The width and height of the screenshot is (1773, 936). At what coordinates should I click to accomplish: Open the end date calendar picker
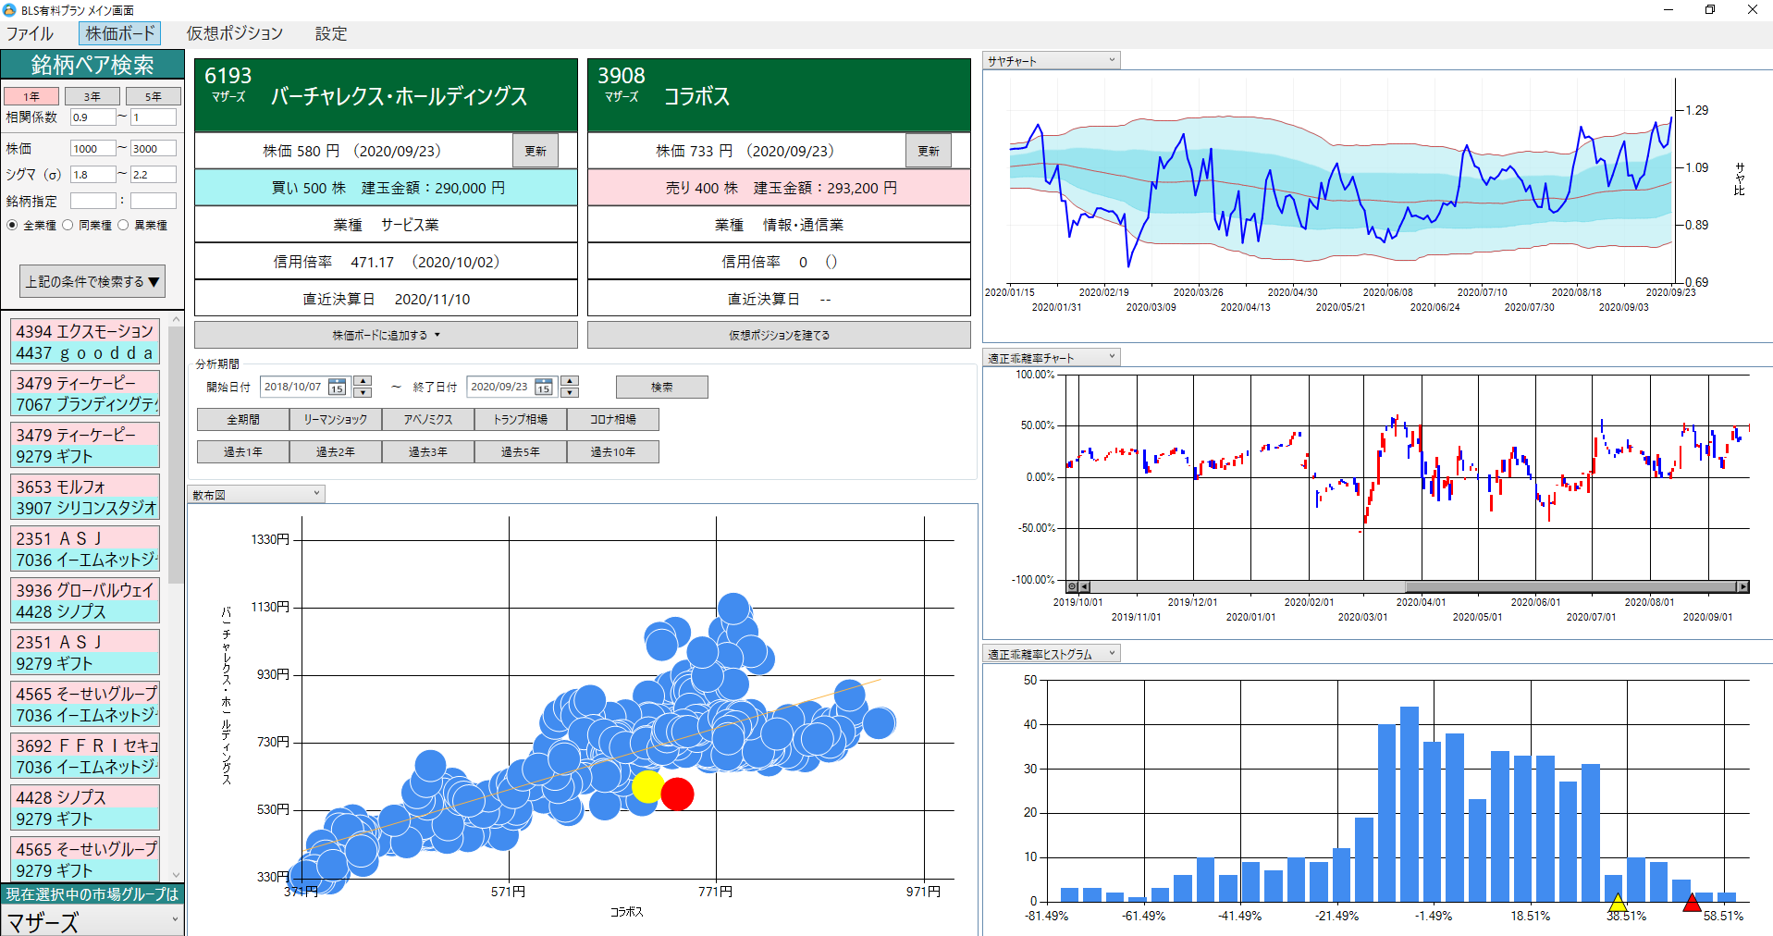544,388
